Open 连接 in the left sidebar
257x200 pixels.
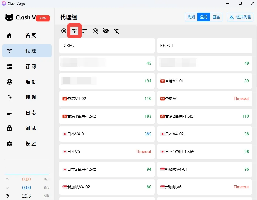(x=27, y=82)
